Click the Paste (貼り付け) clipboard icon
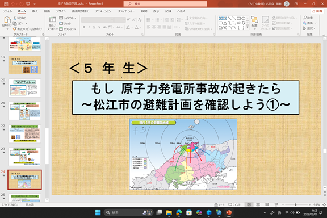327x218 pixels. point(7,20)
